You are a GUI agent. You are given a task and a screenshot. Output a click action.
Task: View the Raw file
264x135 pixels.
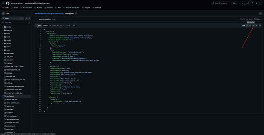244,26
